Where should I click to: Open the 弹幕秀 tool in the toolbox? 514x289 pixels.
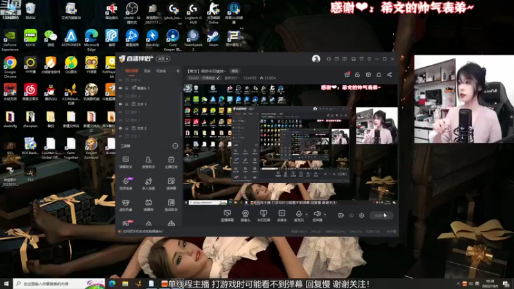148,205
